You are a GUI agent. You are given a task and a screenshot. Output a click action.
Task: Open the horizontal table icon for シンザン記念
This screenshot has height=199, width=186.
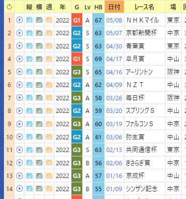pos(39,189)
